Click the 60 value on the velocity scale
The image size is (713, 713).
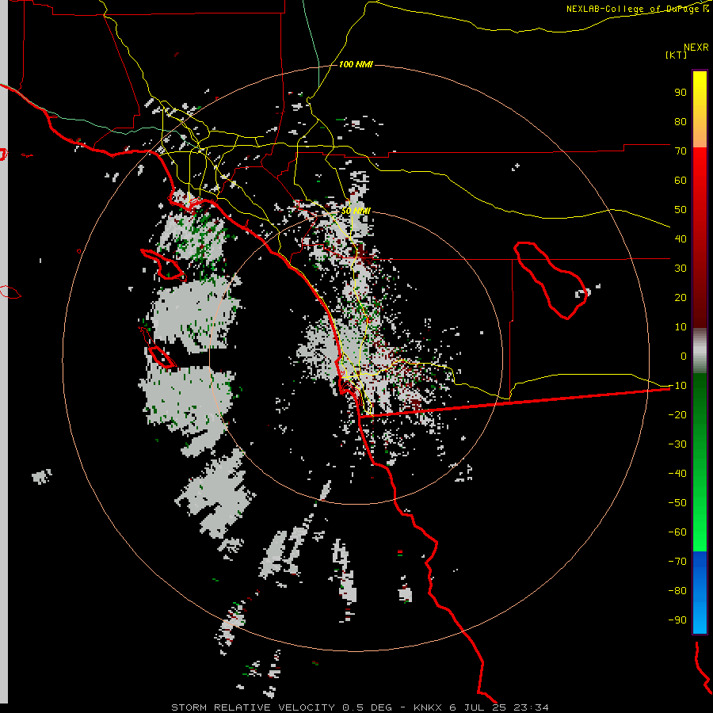681,181
